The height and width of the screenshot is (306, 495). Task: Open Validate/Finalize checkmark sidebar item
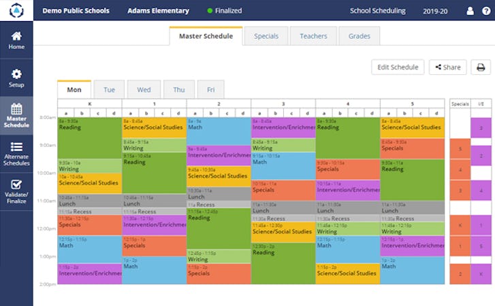16,191
